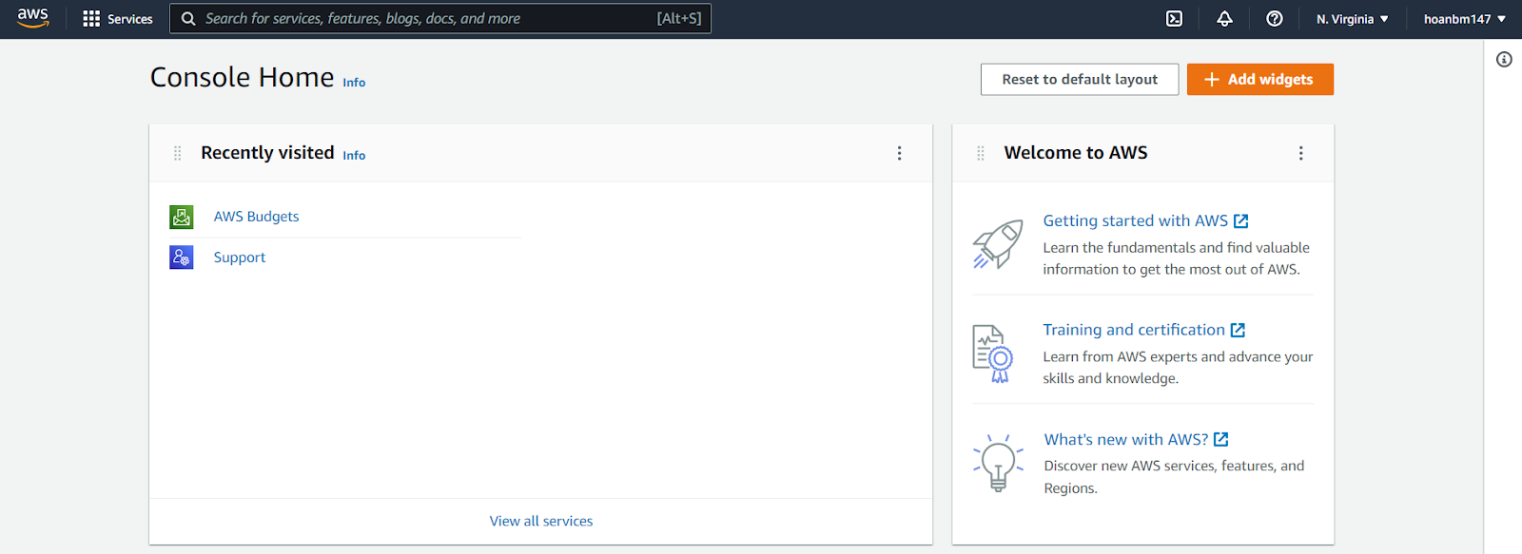Expand the N. Virginia region dropdown
This screenshot has width=1522, height=554.
tap(1353, 19)
